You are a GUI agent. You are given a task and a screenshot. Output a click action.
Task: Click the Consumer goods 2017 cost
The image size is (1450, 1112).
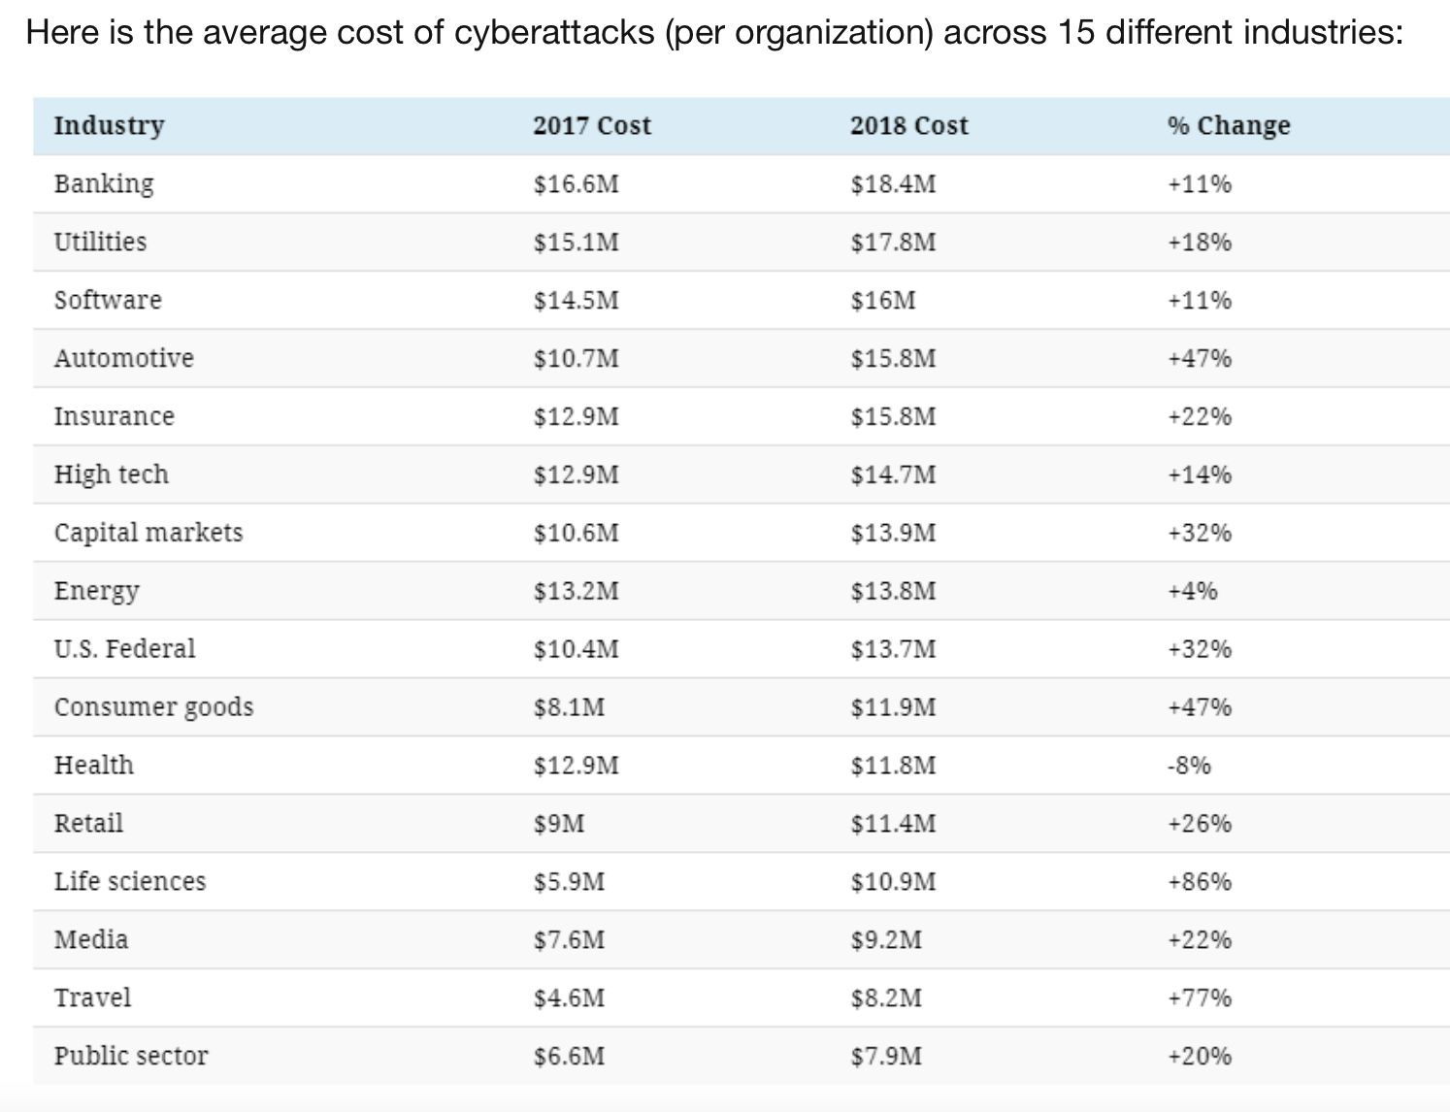click(568, 706)
